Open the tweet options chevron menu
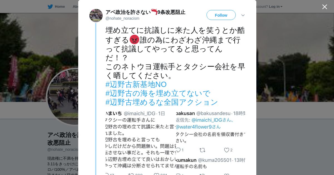The width and height of the screenshot is (334, 175). [243, 15]
